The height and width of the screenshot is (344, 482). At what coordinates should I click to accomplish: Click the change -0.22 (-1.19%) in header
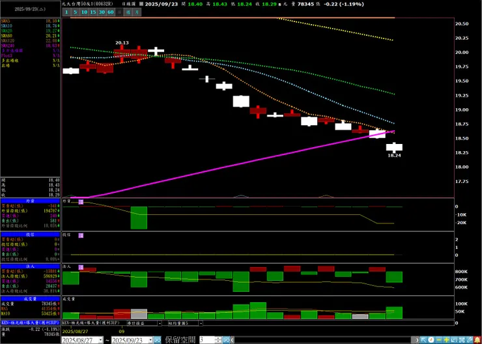point(345,5)
